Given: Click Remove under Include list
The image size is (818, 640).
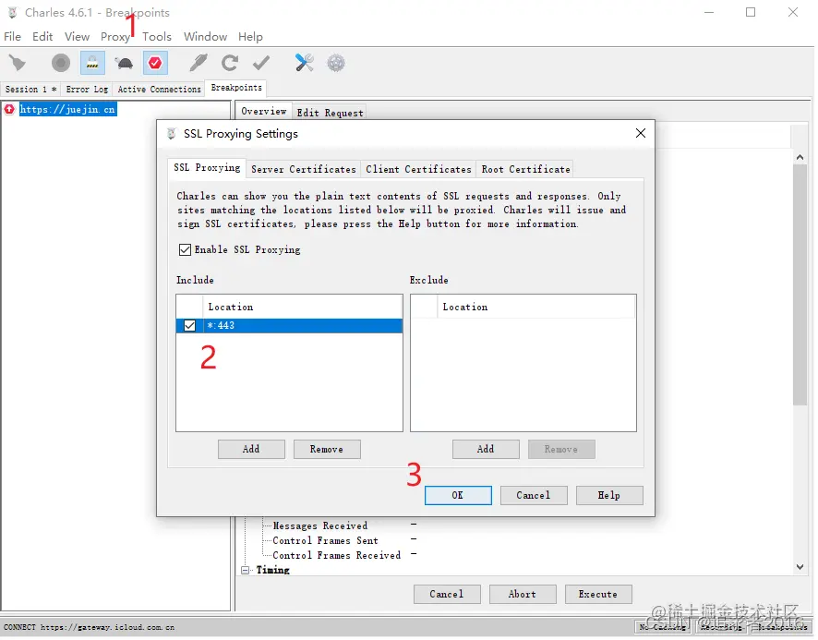Looking at the screenshot, I should (x=327, y=449).
